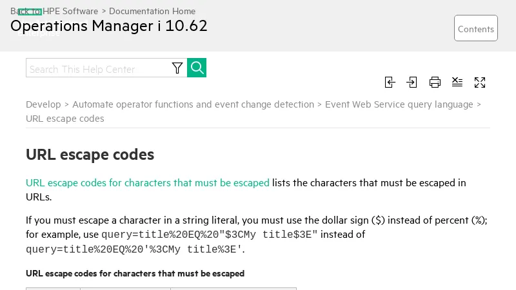Click in the Search This Help Center field

97,68
